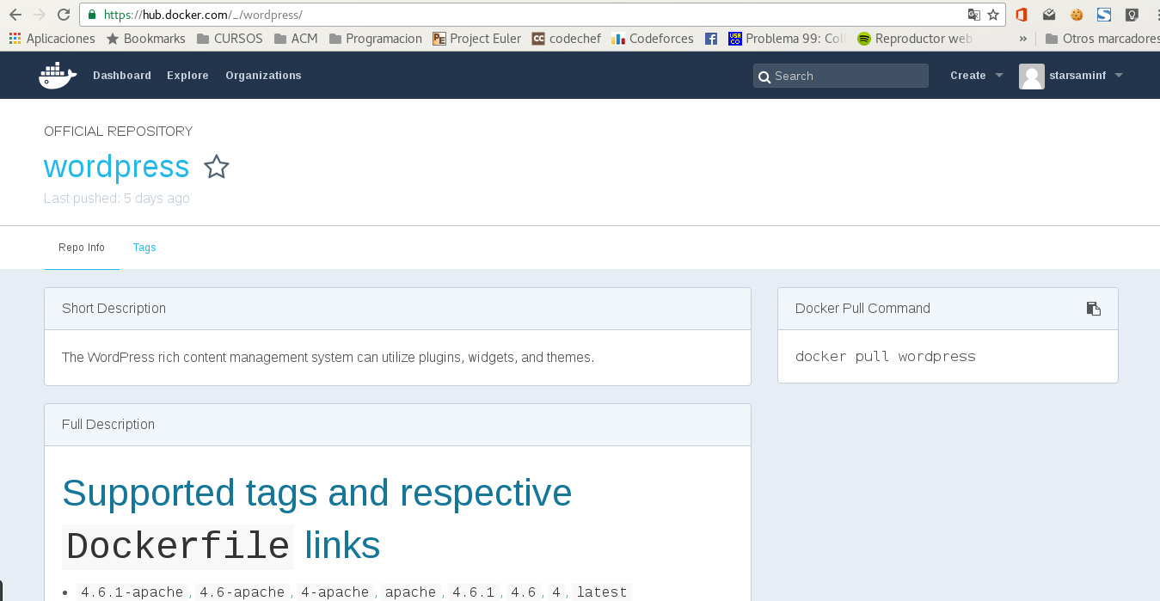
Task: Click the Full Description panel header
Action: tap(397, 425)
